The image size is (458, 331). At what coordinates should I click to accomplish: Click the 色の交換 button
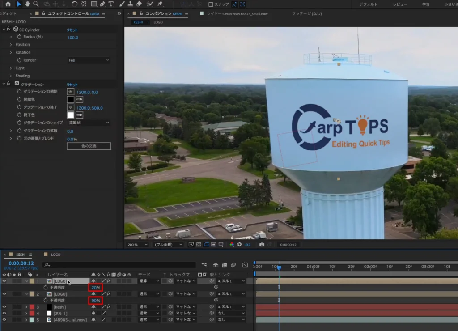[x=89, y=146]
